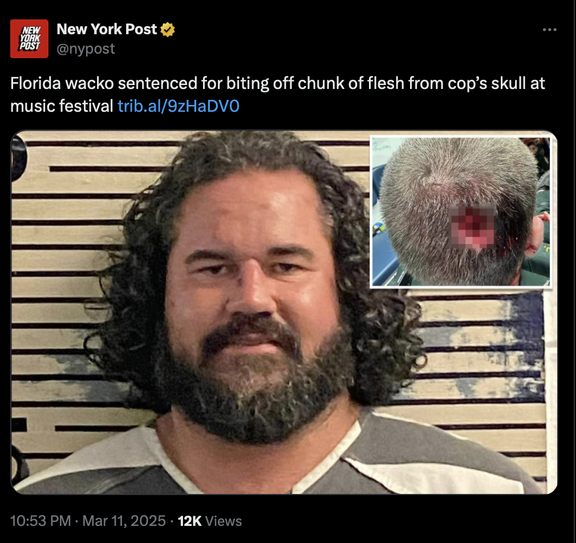Open the three-dot more options menu
This screenshot has height=543, width=576.
[549, 30]
